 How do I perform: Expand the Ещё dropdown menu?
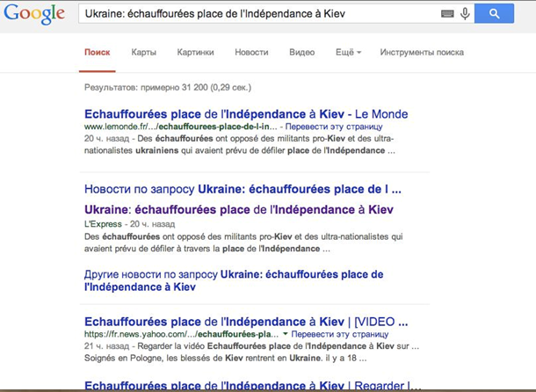coord(348,53)
